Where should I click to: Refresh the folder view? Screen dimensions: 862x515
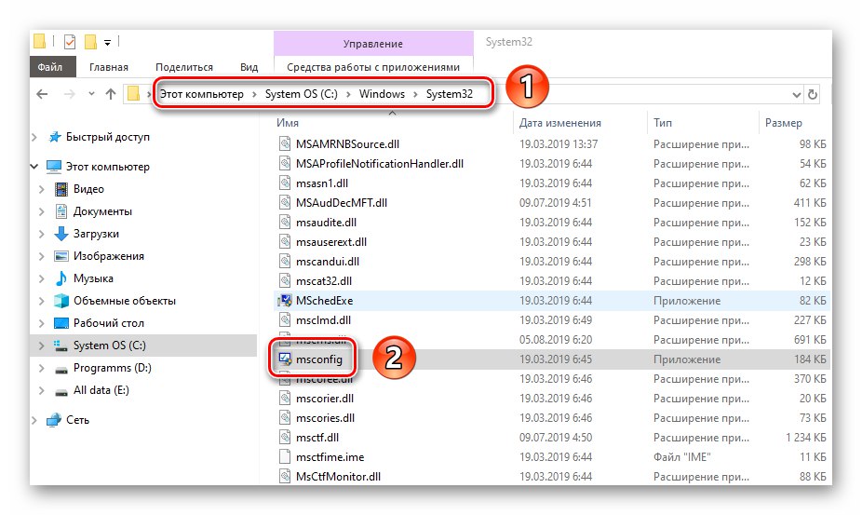click(813, 95)
